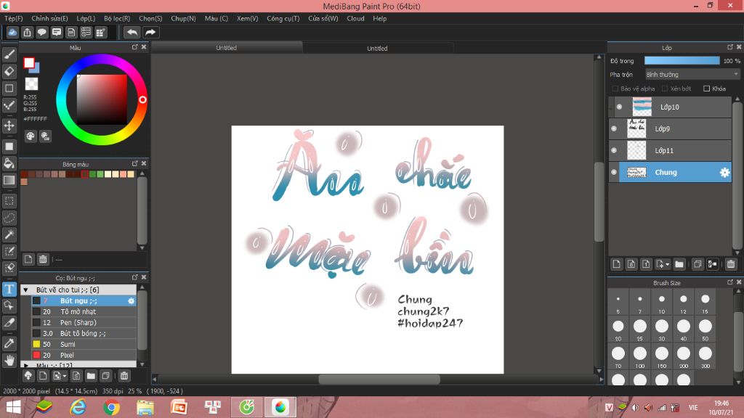This screenshot has width=744, height=418.
Task: Select the Lớp9 layer thumbnail
Action: [x=636, y=129]
